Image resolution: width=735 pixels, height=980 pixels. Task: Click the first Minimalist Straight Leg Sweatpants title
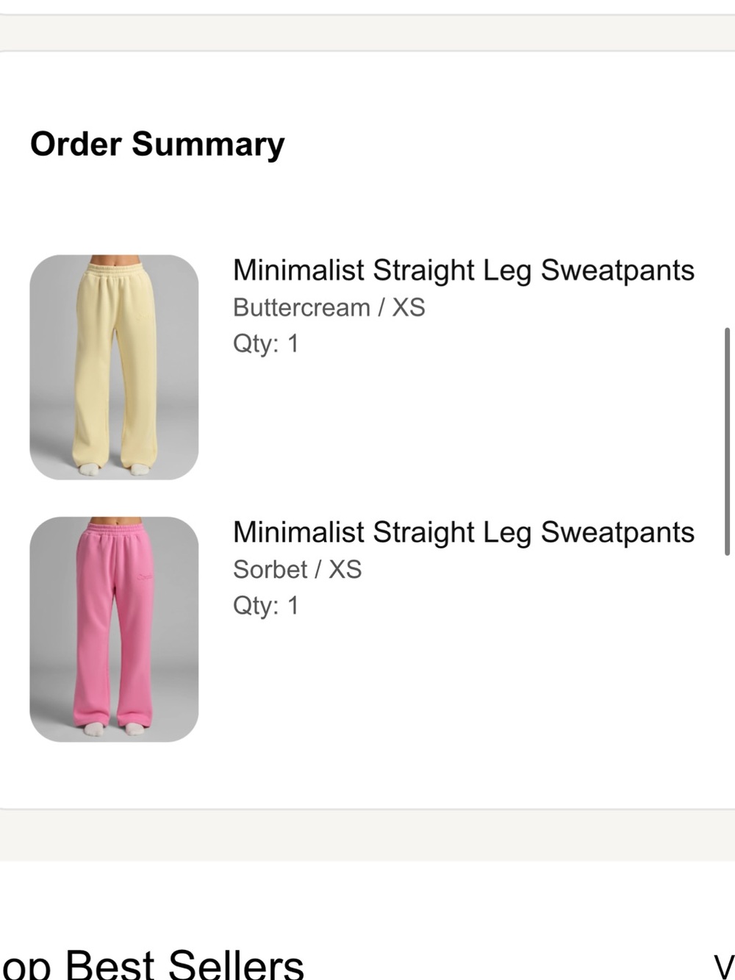(x=463, y=271)
